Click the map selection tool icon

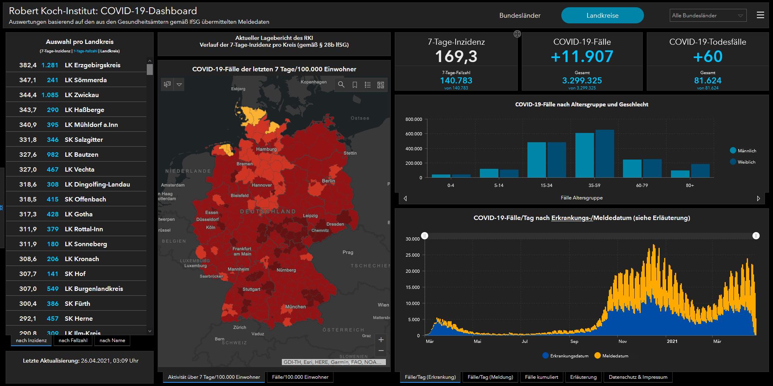pos(167,85)
